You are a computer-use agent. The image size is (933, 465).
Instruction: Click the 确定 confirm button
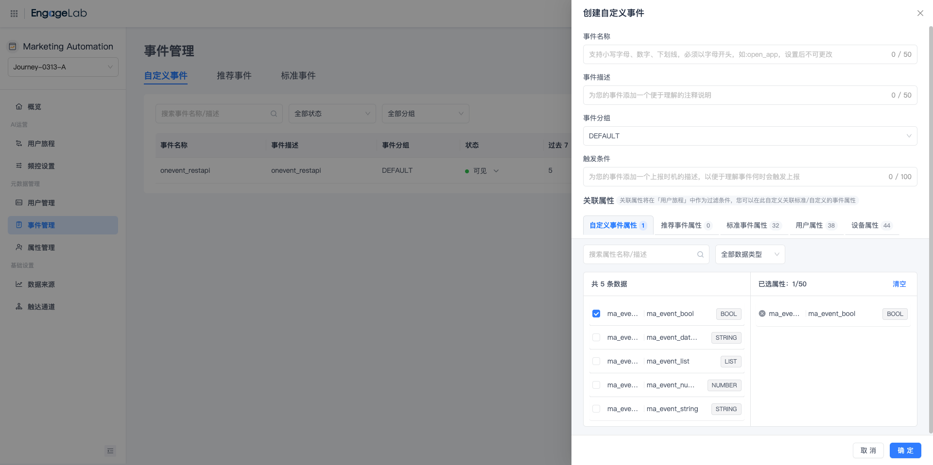905,450
